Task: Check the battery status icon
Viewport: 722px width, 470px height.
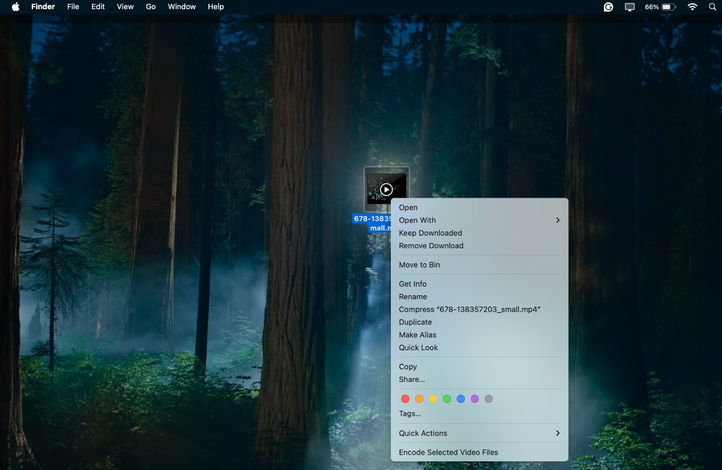Action: click(x=669, y=7)
